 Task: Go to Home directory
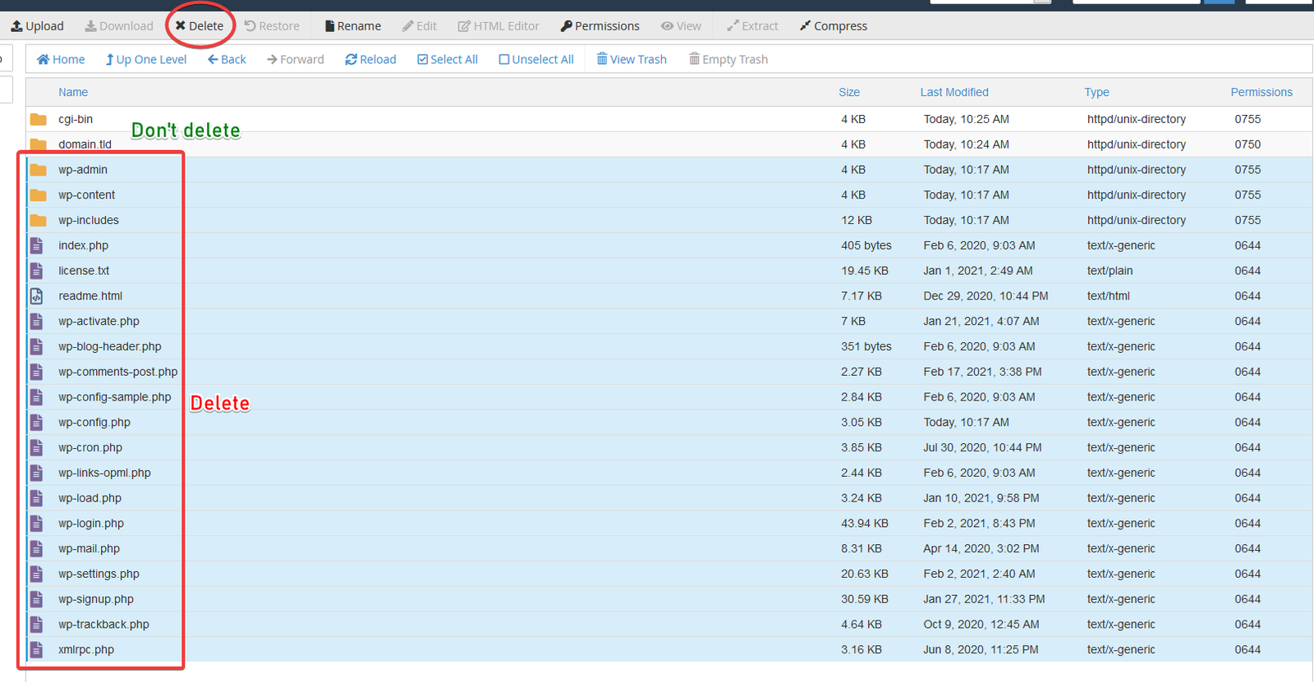tap(61, 59)
